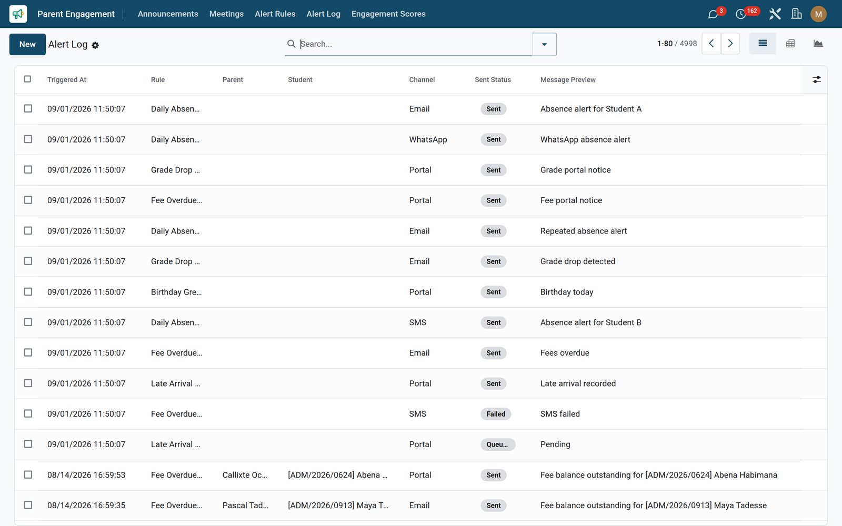Open the conversations chat icon

[713, 14]
